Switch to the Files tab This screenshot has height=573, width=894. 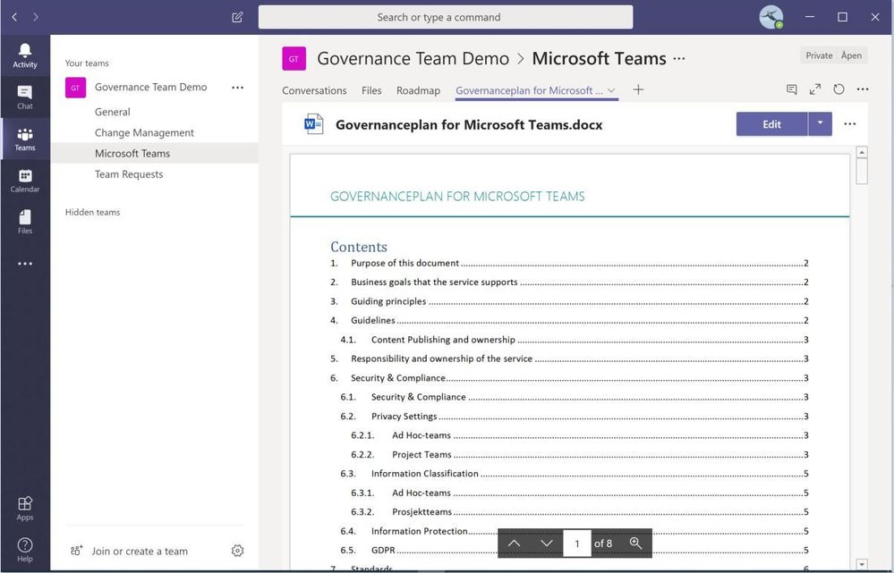tap(371, 90)
